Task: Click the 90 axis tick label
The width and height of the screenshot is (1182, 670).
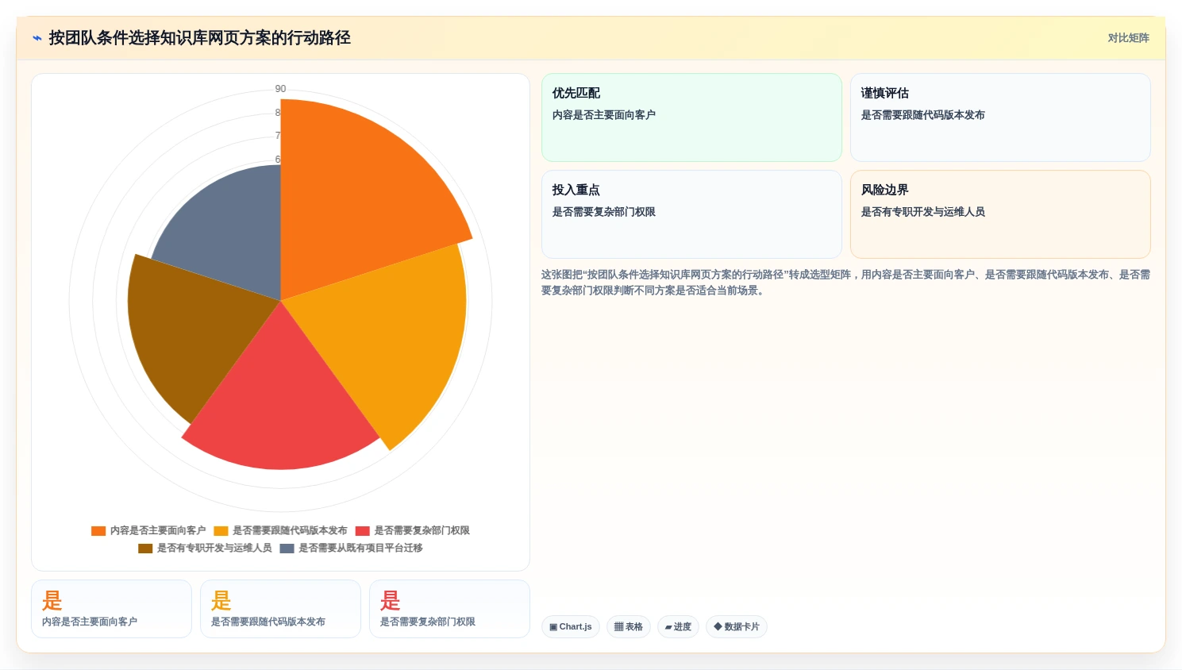Action: pyautogui.click(x=280, y=89)
